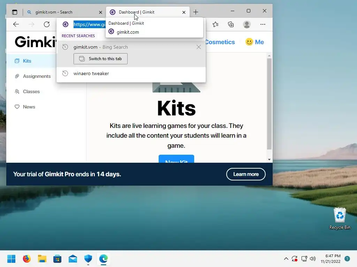Open the Settings and more ellipsis menu
Image resolution: width=357 pixels, height=267 pixels.
pos(263,24)
